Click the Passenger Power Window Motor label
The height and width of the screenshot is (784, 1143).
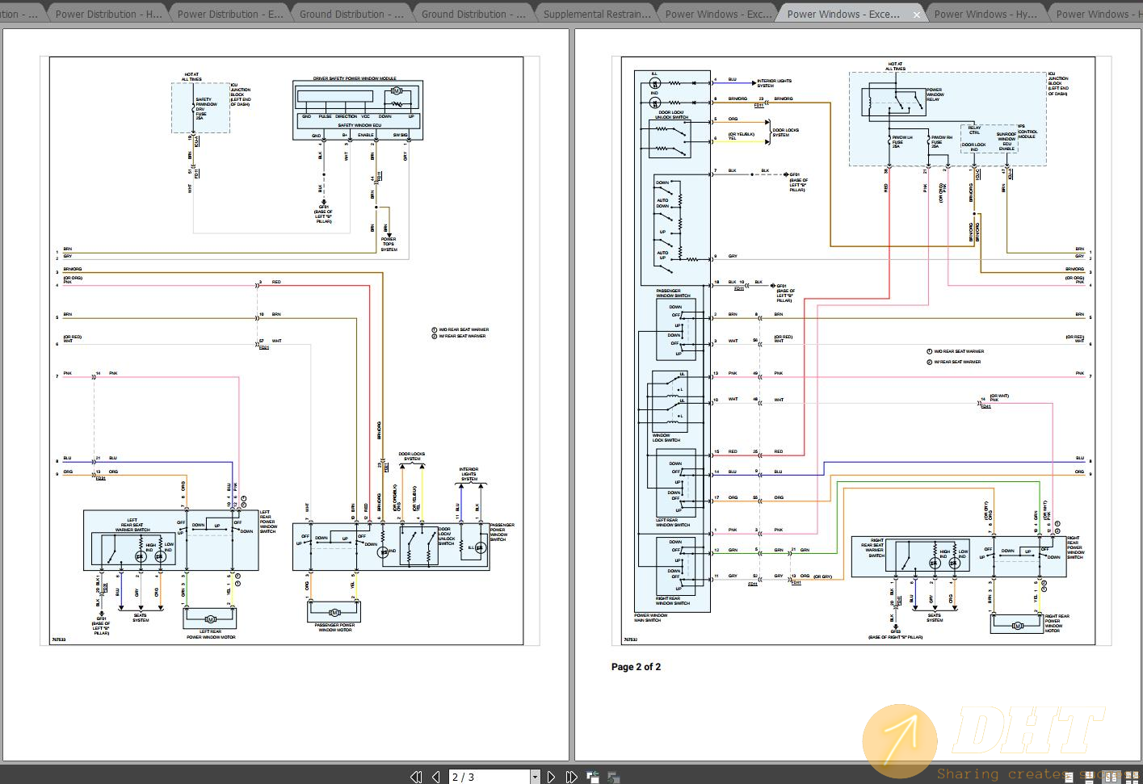click(335, 627)
